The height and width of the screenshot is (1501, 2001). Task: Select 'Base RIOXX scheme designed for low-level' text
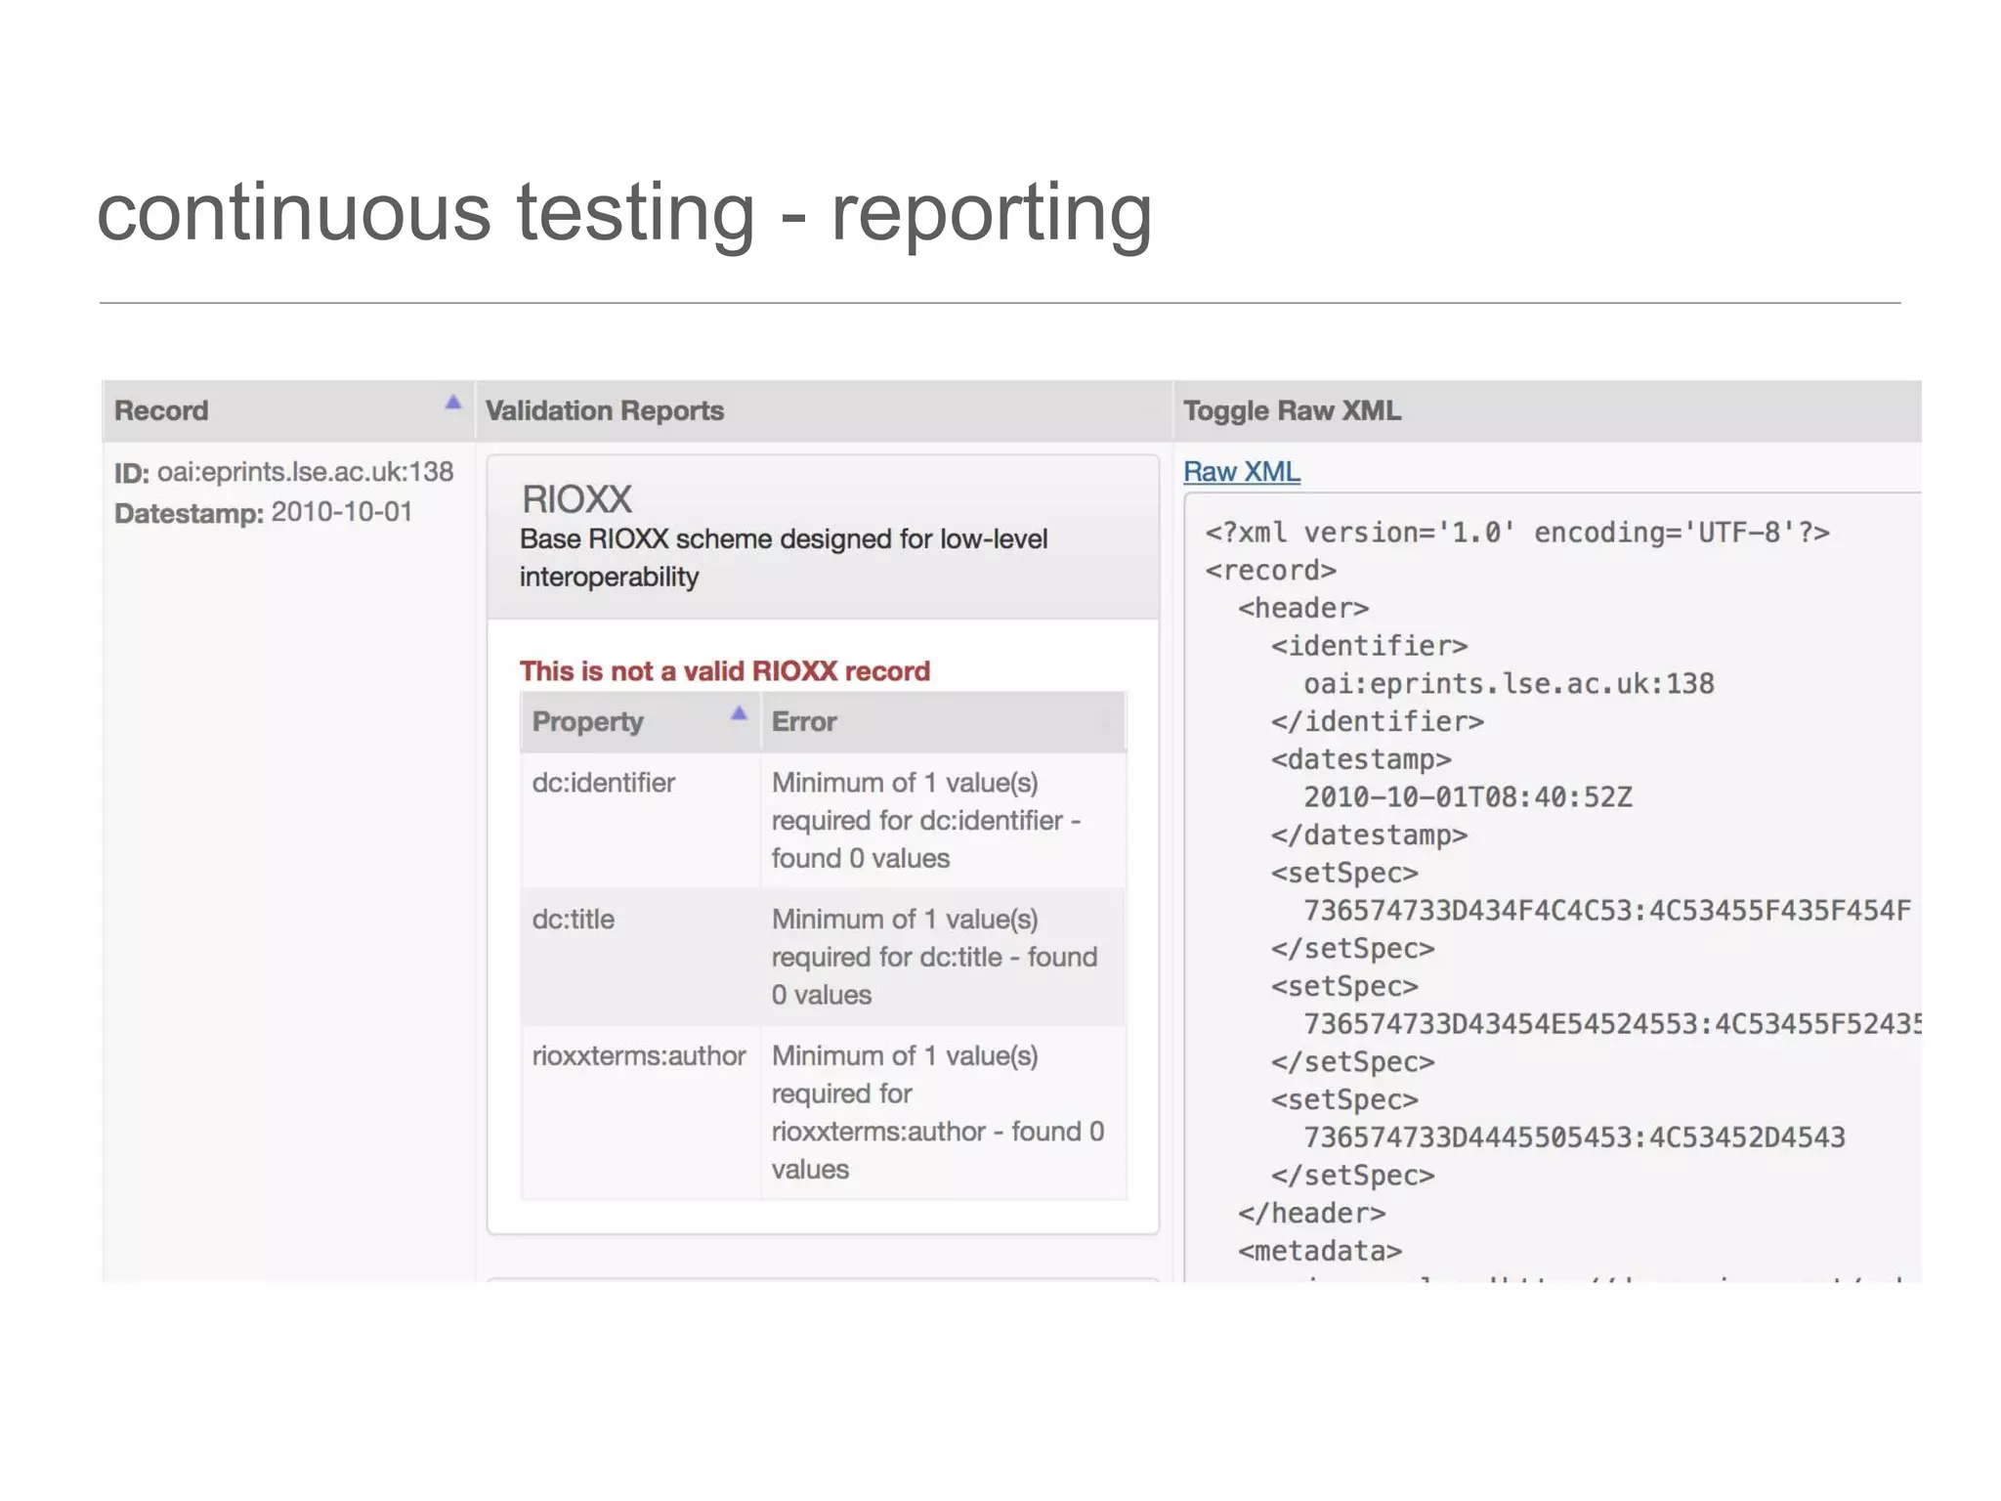(x=784, y=539)
